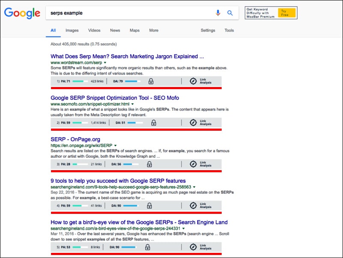Viewport: 343px width, 258px height.
Task: Click the '21 links' count
Action: (96, 164)
